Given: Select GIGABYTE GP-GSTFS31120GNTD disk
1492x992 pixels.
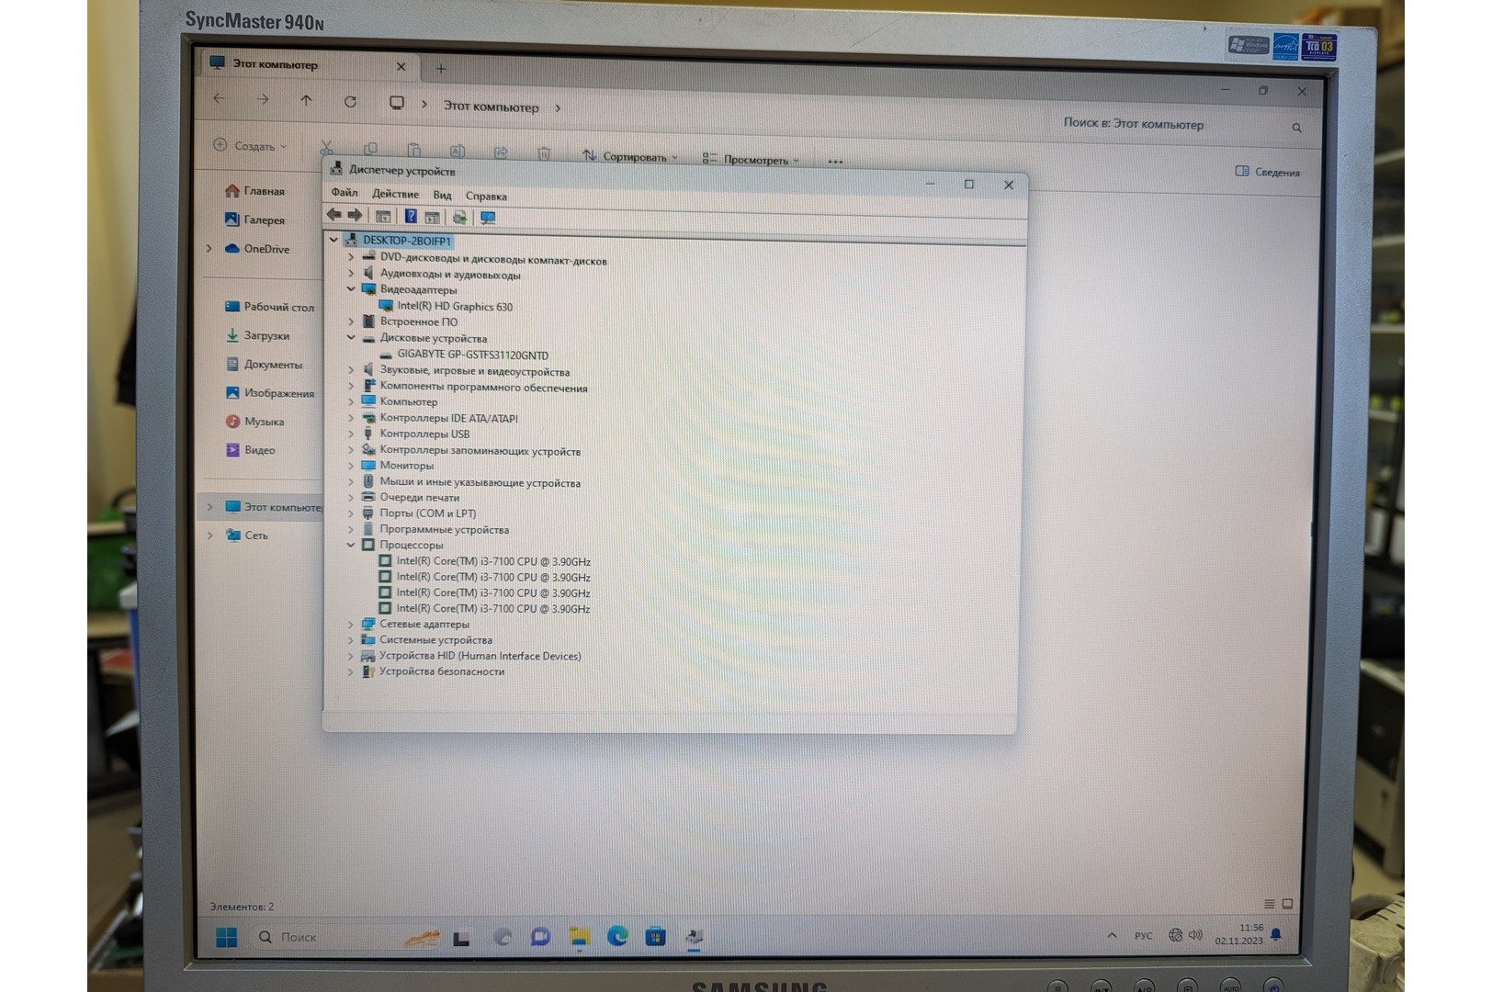Looking at the screenshot, I should 472,355.
